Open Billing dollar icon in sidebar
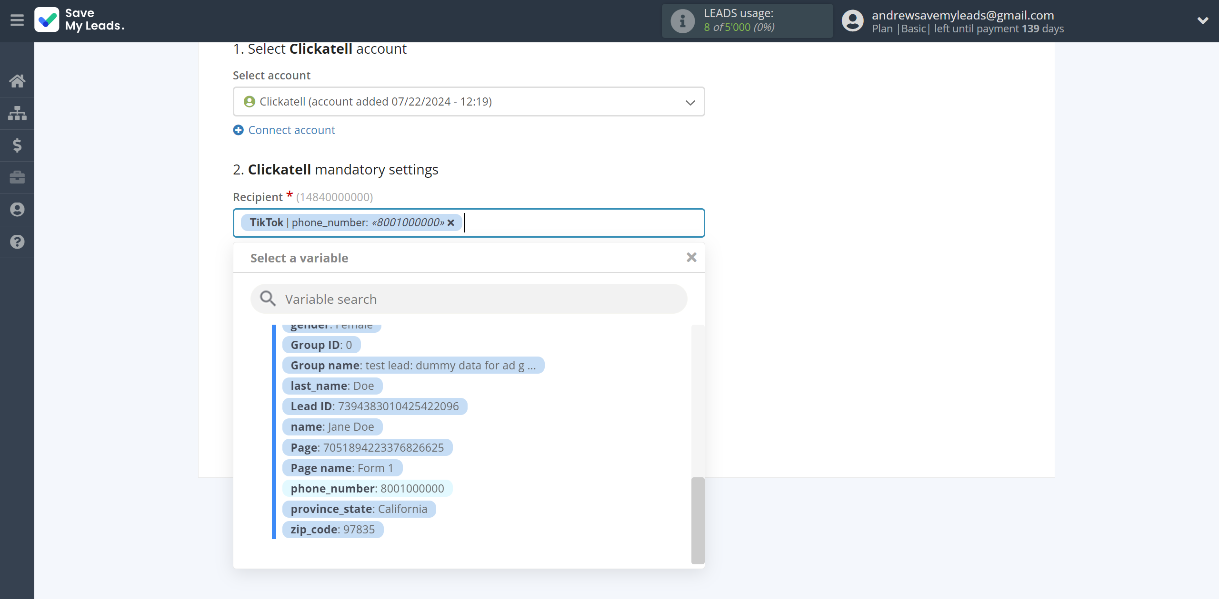Screen dimensions: 1219x599 tap(17, 145)
